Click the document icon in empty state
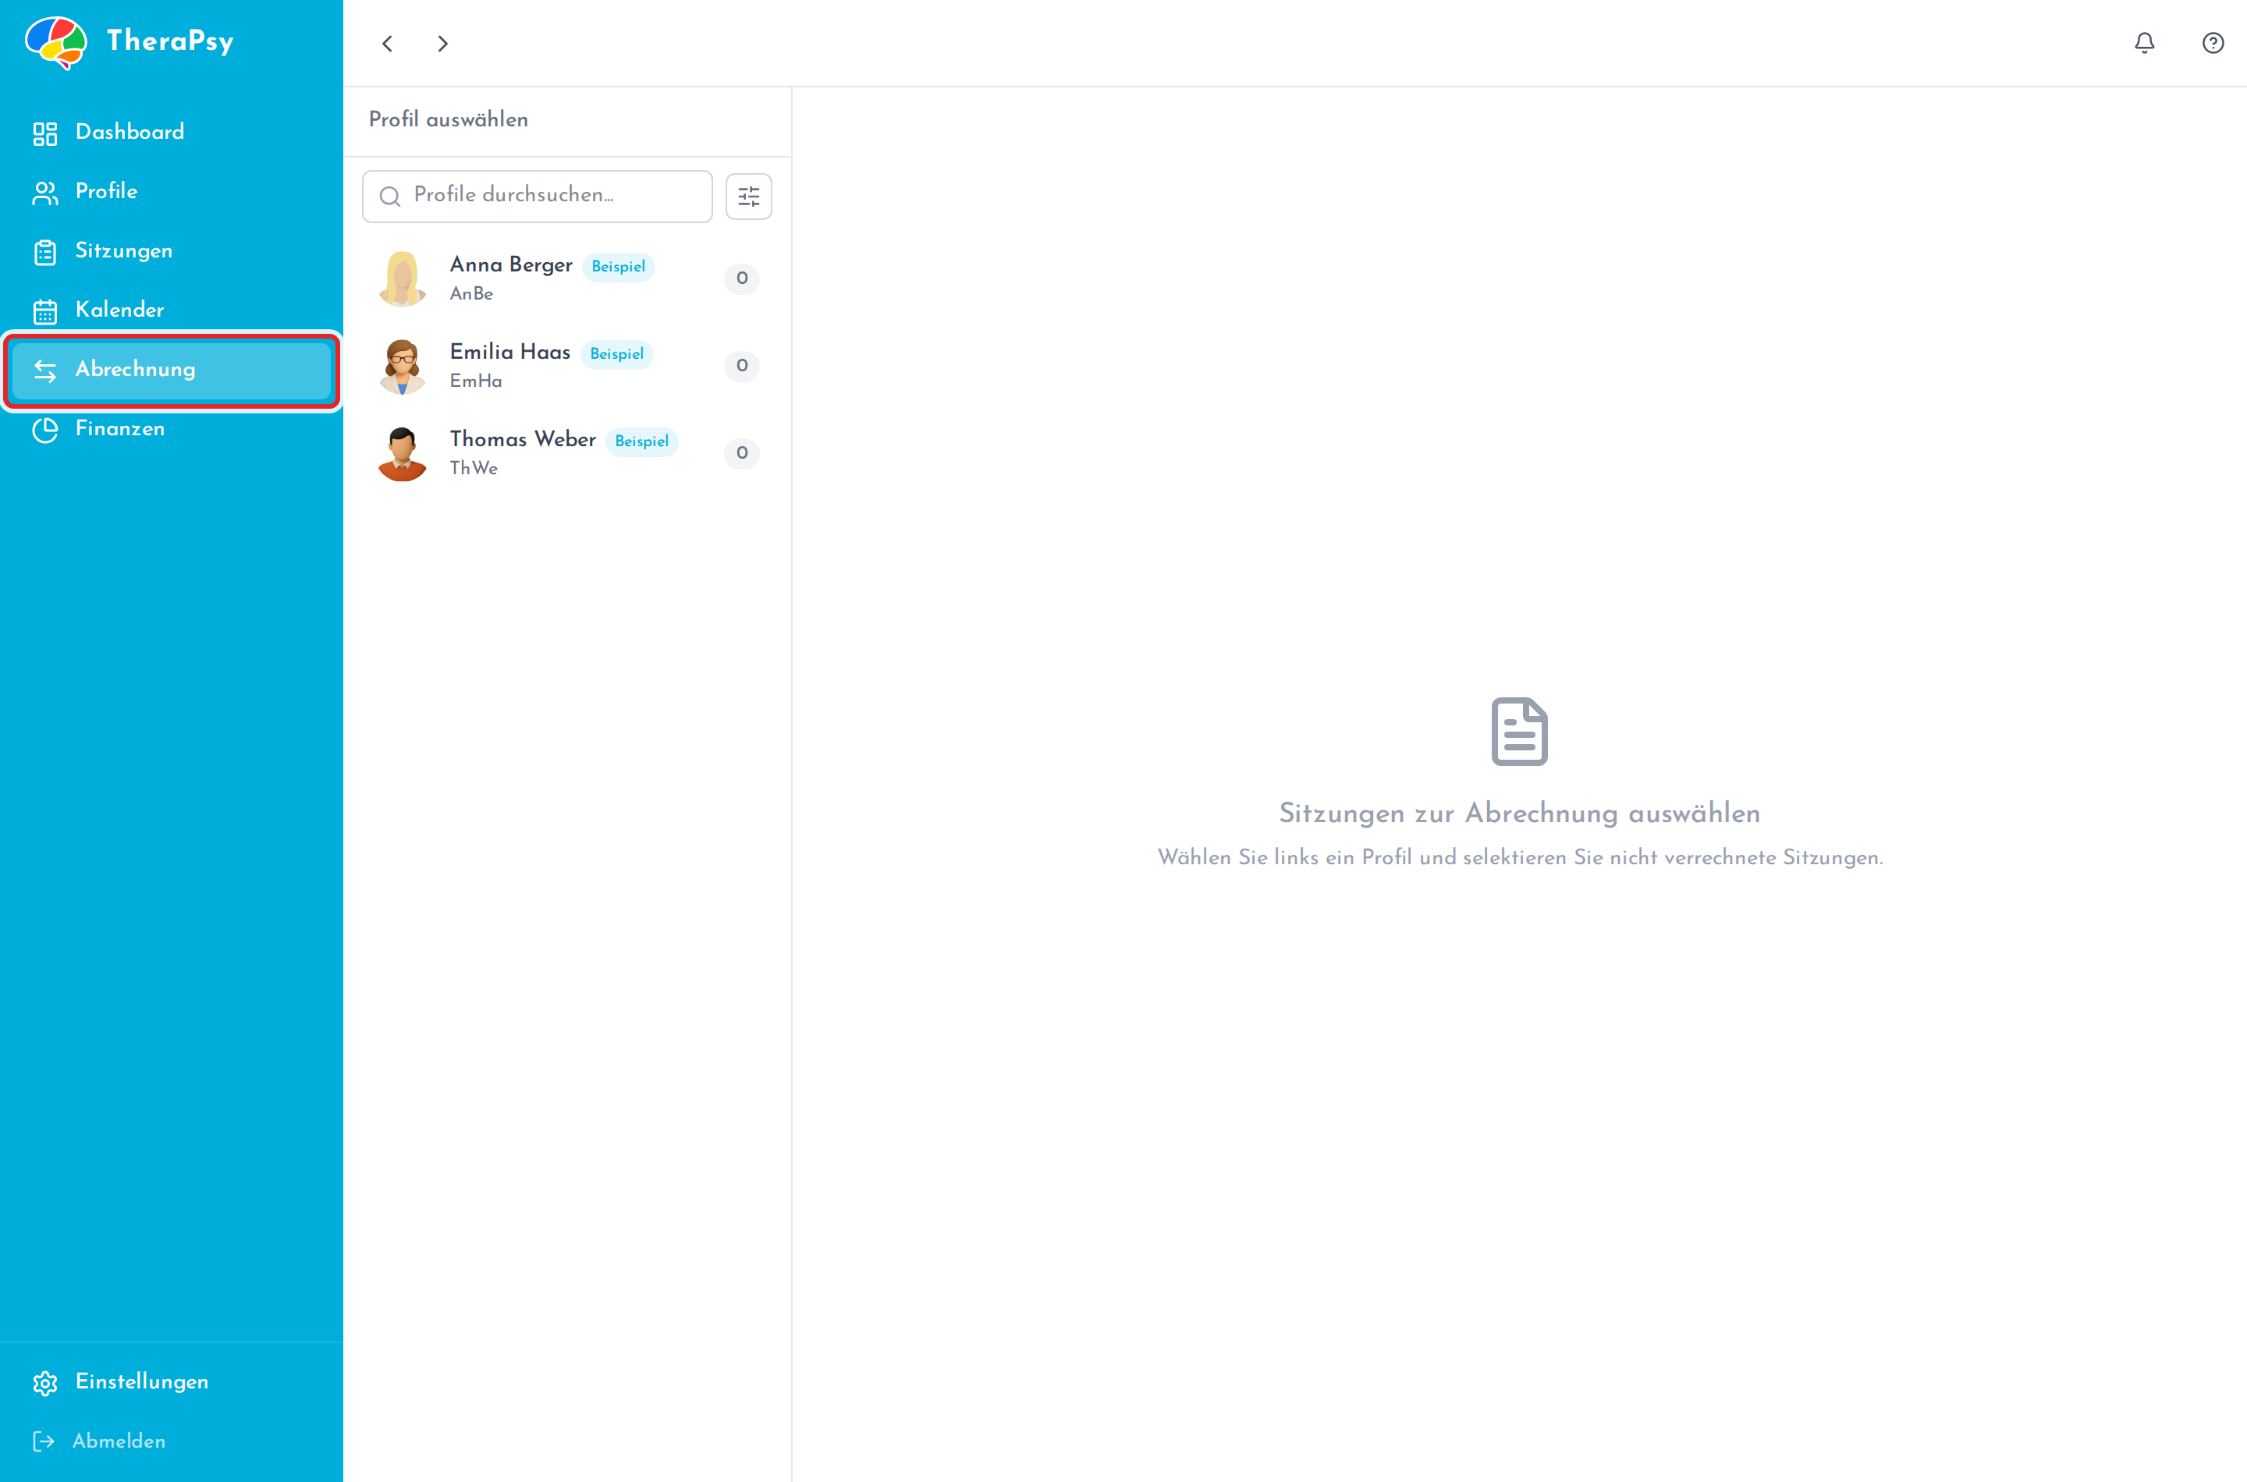Screen dimensions: 2247x1482 click(x=1520, y=732)
